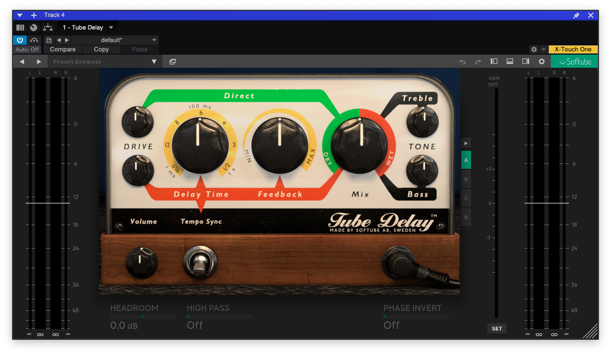This screenshot has height=354, width=611.
Task: Click Auto: Off automation button
Action: tap(27, 49)
